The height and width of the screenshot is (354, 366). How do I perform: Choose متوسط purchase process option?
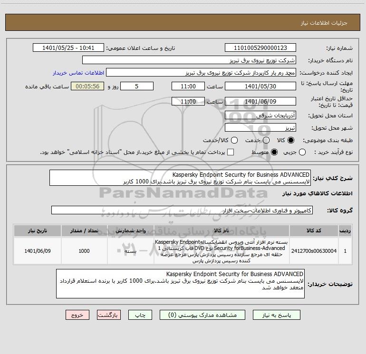click(274, 152)
